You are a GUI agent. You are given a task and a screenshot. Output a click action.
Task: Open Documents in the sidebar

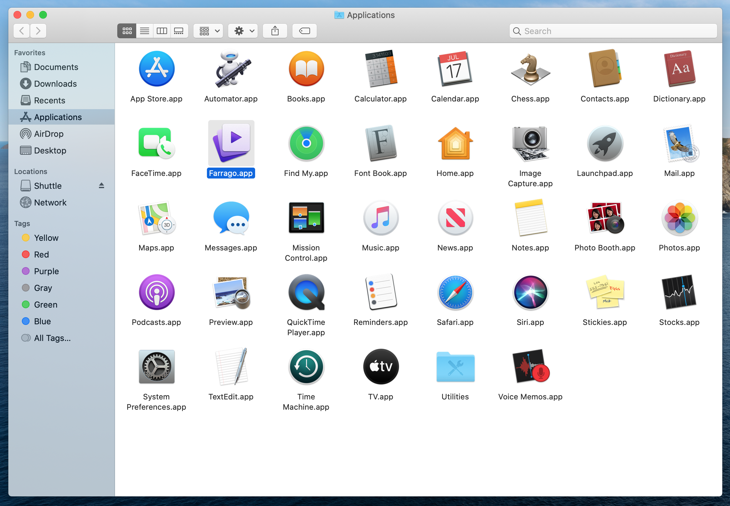(x=61, y=67)
